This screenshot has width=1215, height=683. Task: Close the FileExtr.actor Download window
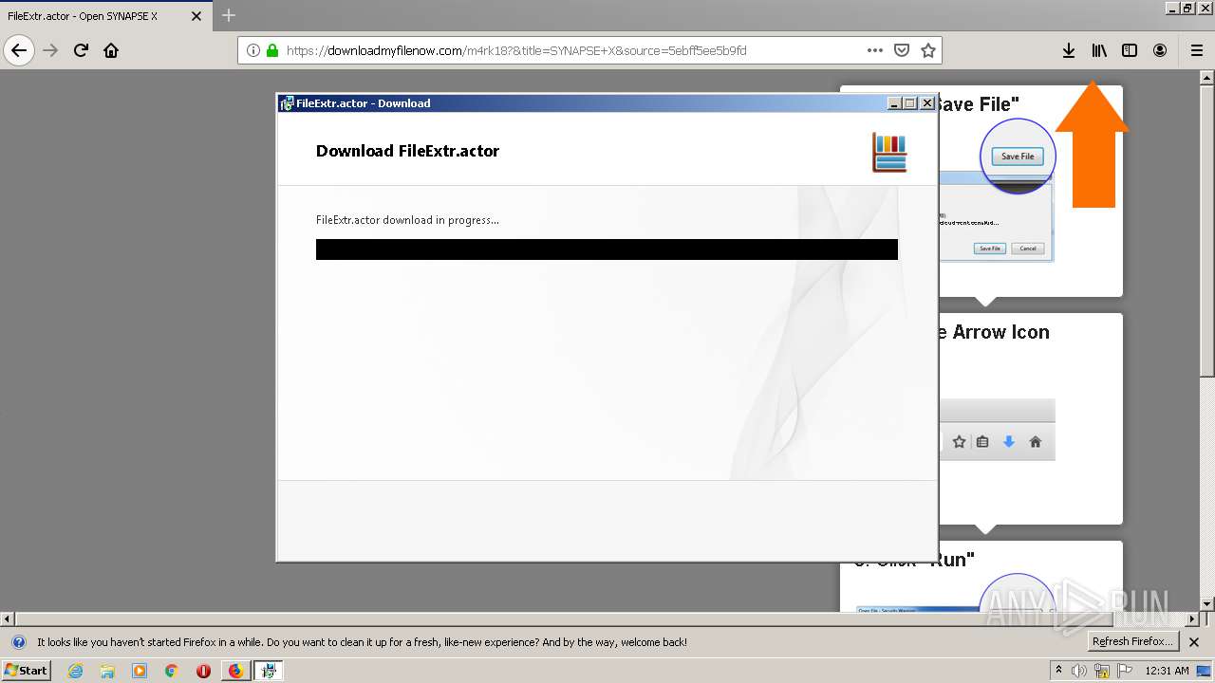point(926,103)
